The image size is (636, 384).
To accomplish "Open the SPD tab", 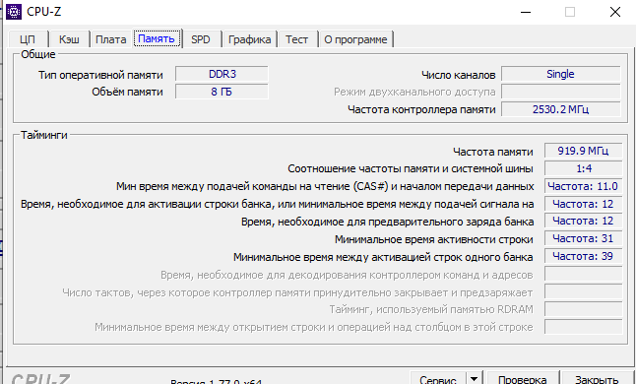I will coord(201,39).
